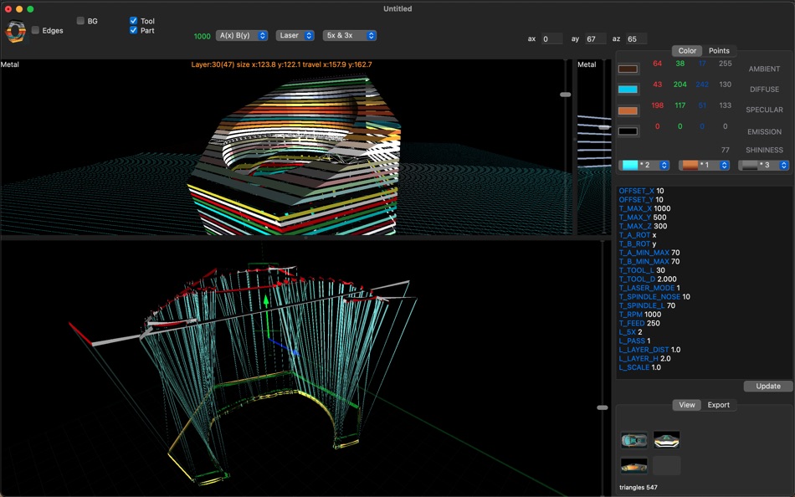Screen dimensions: 795x497
Task: Click the empty fourth view slot
Action: pyautogui.click(x=666, y=465)
